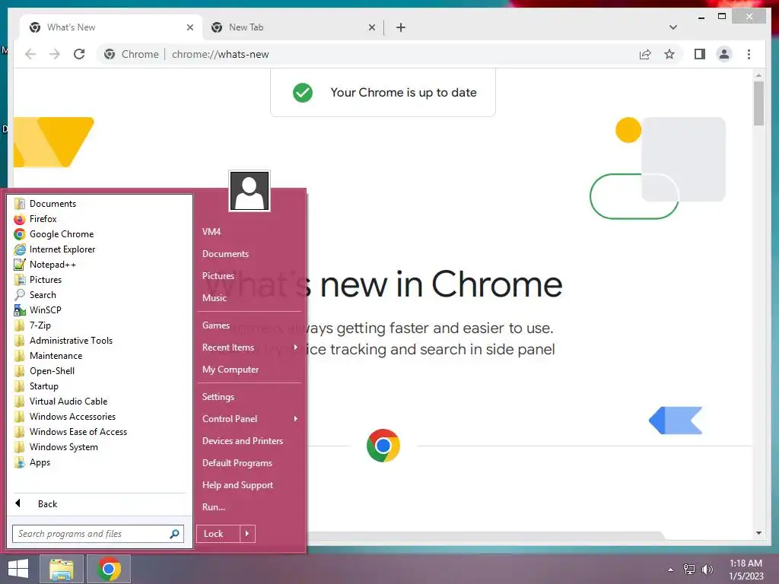Open the Chrome profile avatar menu
Screen dimensions: 779x584
click(x=724, y=54)
